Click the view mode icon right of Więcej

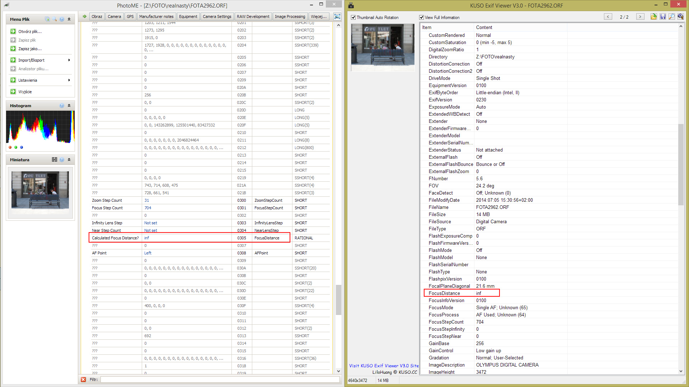(x=337, y=16)
